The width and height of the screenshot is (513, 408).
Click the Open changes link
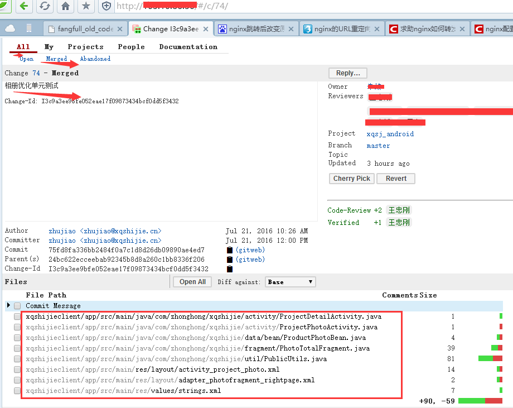tap(27, 59)
